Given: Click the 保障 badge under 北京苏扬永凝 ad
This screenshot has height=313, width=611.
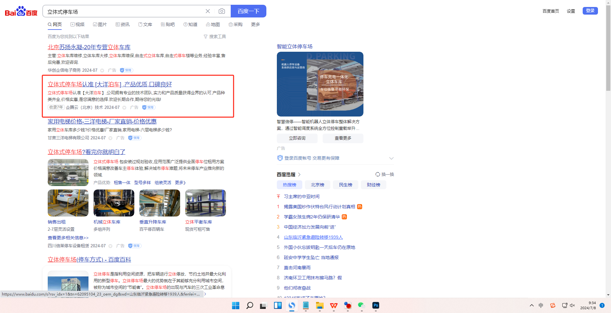Looking at the screenshot, I should pyautogui.click(x=126, y=70).
